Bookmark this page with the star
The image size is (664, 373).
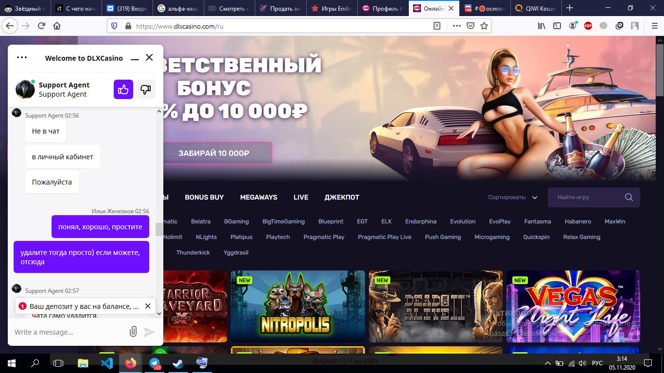pos(484,26)
